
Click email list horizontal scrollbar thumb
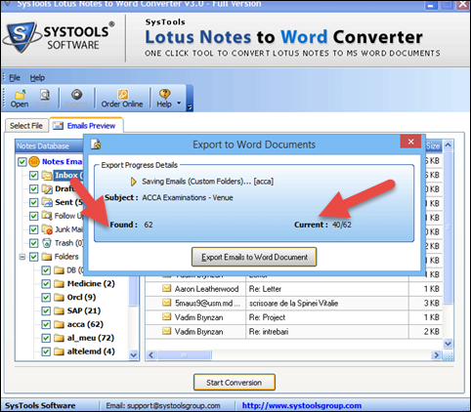(185, 355)
